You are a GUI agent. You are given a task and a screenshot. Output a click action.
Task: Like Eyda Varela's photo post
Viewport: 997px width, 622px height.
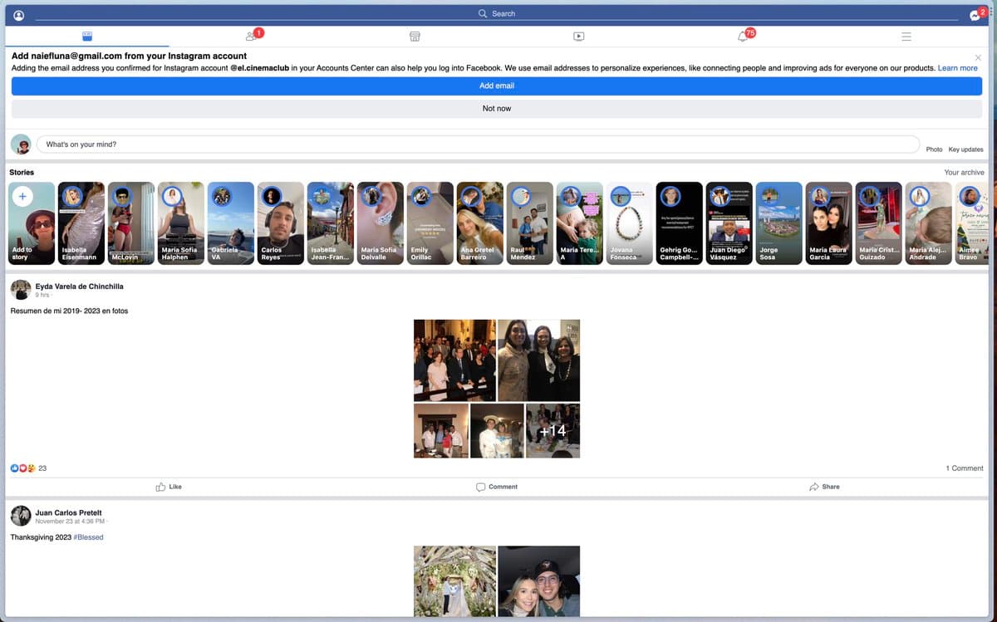pyautogui.click(x=169, y=486)
